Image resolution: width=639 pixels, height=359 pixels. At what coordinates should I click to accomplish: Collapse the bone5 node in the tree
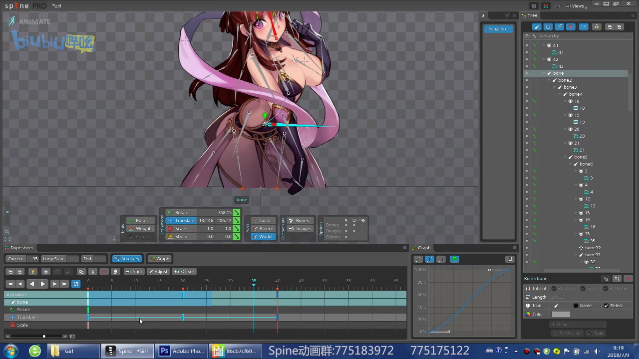click(x=566, y=157)
